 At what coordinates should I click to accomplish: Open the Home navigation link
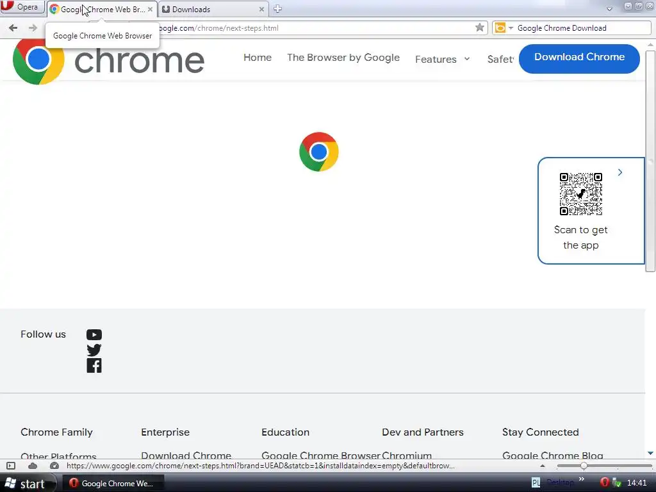click(258, 58)
